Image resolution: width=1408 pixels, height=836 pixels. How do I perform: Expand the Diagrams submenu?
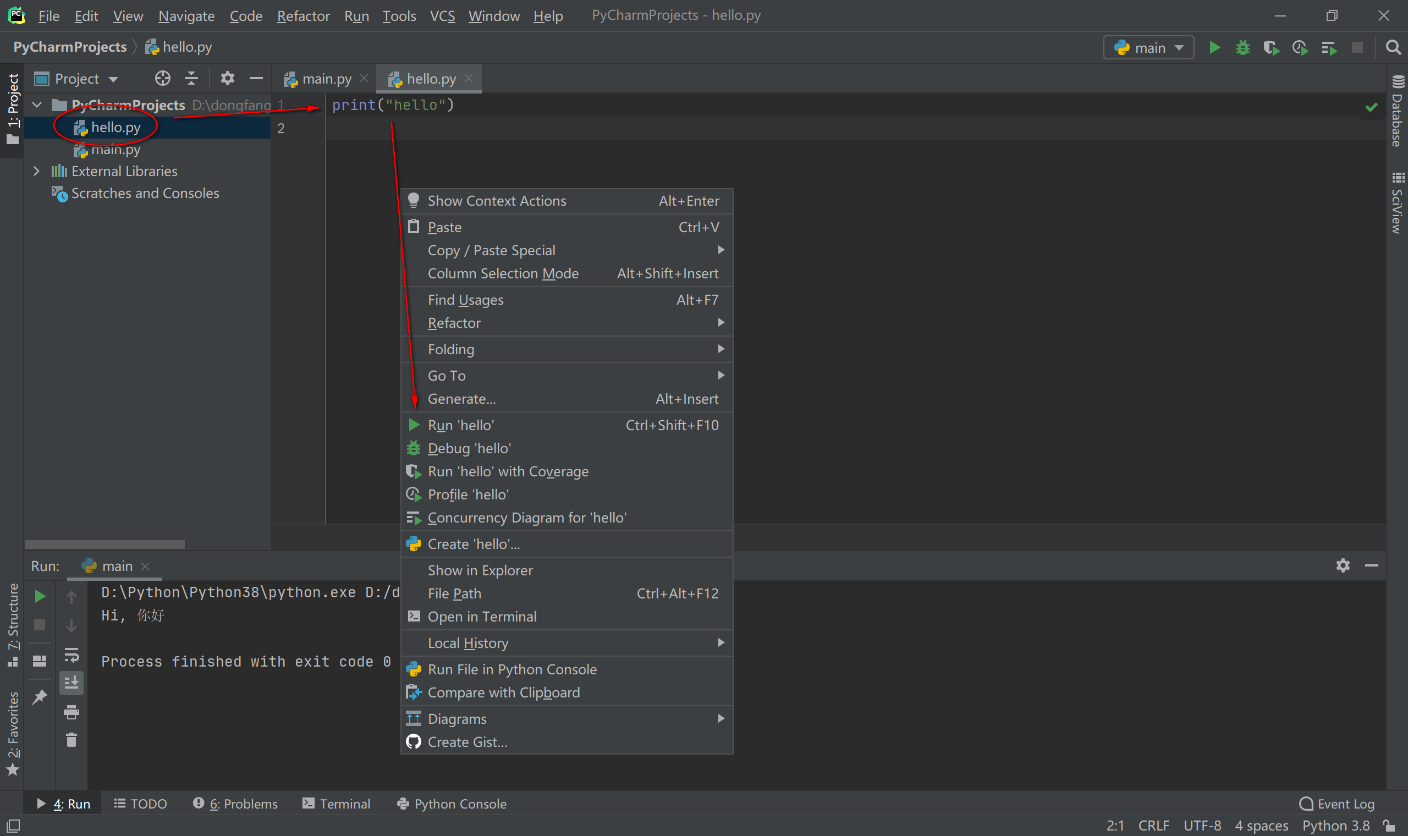click(x=566, y=719)
